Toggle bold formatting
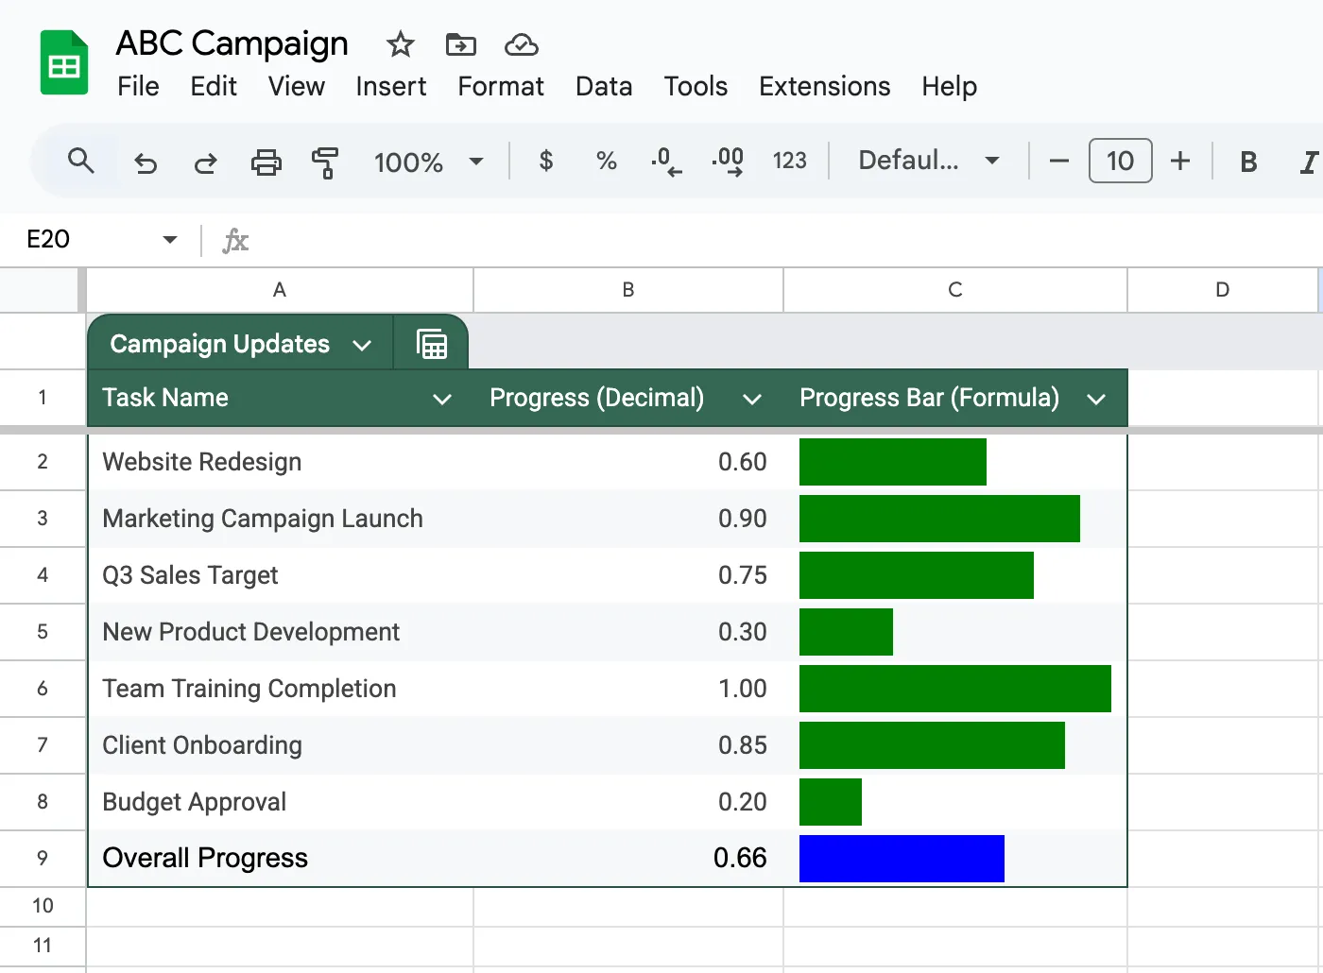 tap(1248, 162)
